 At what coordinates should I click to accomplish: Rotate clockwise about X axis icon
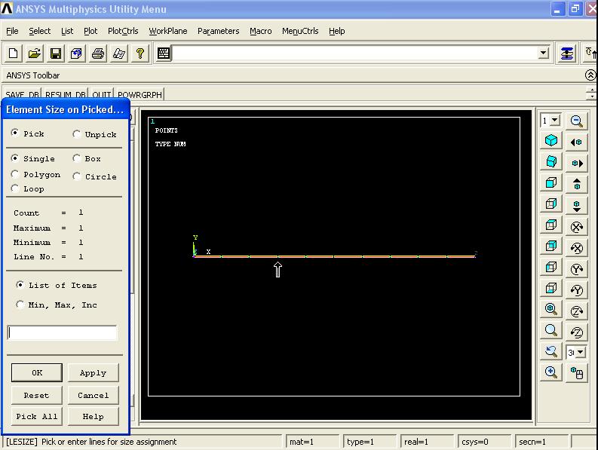click(576, 228)
